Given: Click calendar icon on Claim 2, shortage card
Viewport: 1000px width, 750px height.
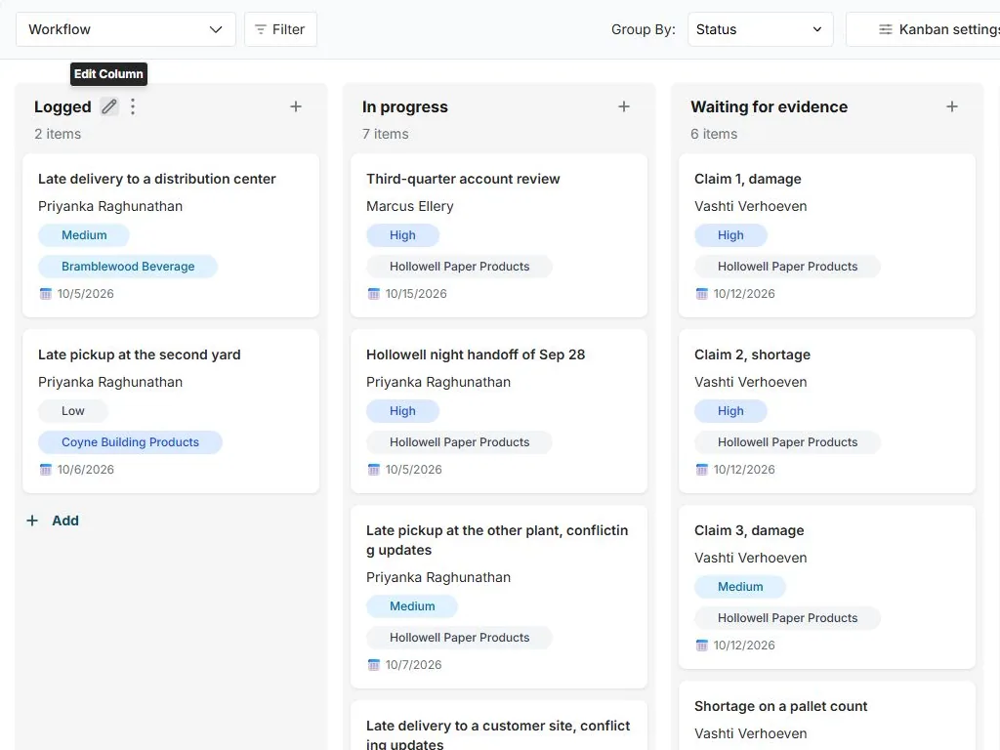Looking at the screenshot, I should click(701, 470).
